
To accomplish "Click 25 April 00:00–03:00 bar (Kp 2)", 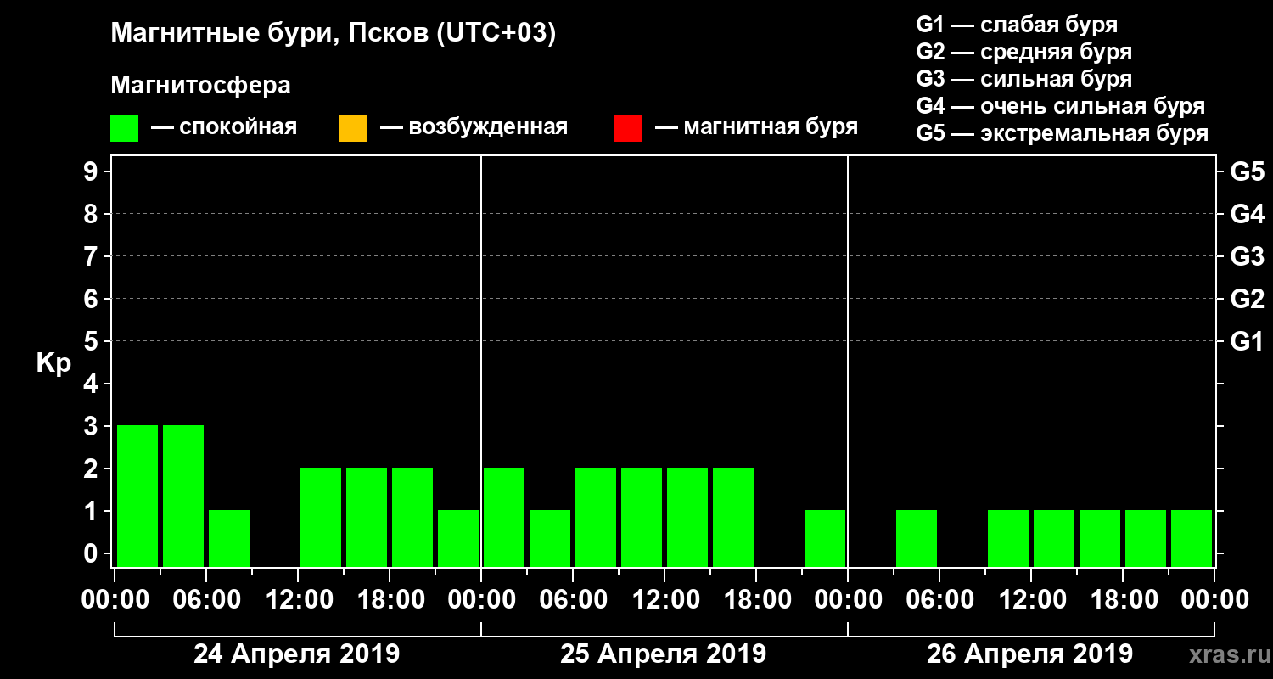I will (504, 517).
